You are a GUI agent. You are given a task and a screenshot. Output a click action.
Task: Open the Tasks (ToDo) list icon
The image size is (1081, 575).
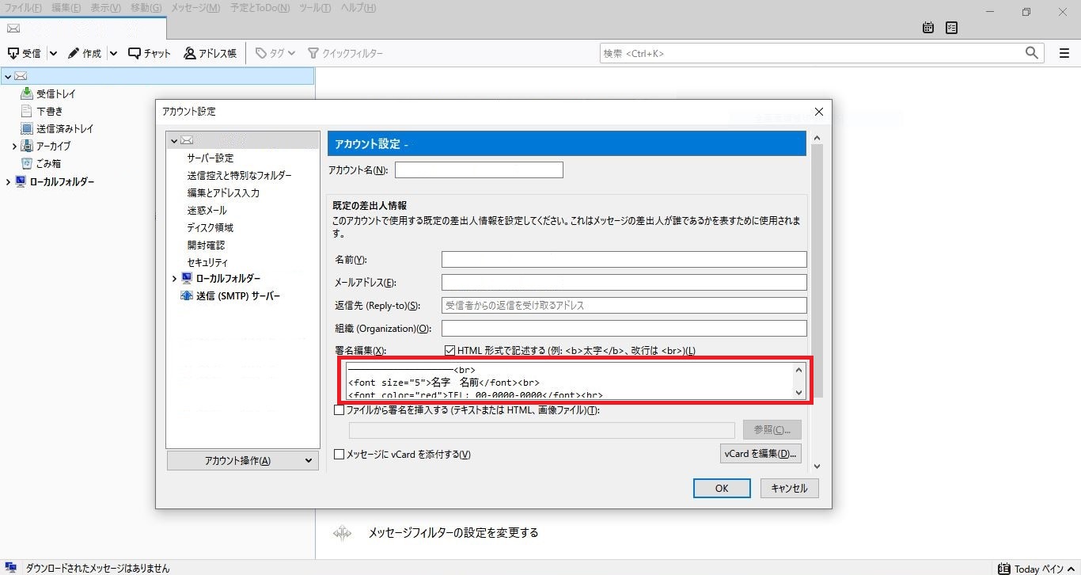950,27
